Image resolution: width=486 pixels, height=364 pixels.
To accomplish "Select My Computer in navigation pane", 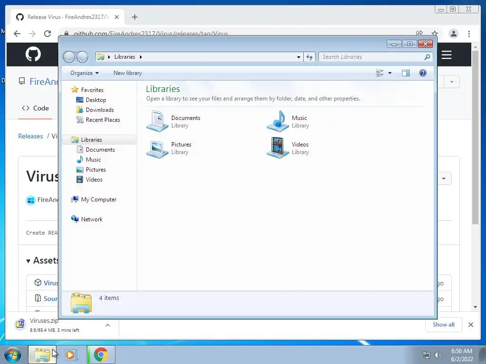I will tap(99, 200).
